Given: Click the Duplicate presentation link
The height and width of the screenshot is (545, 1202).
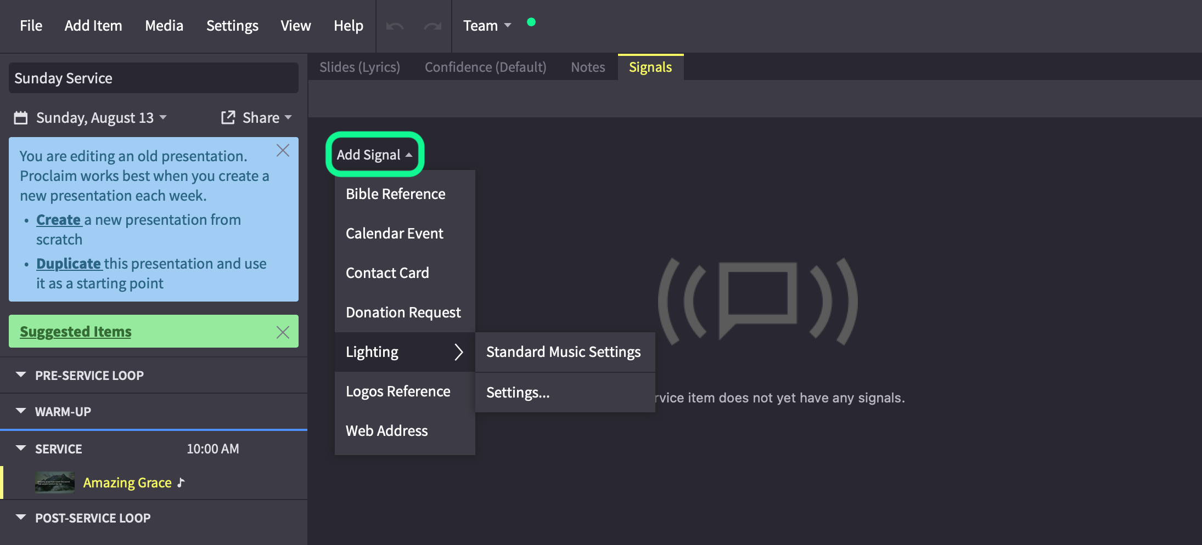Looking at the screenshot, I should click(69, 264).
